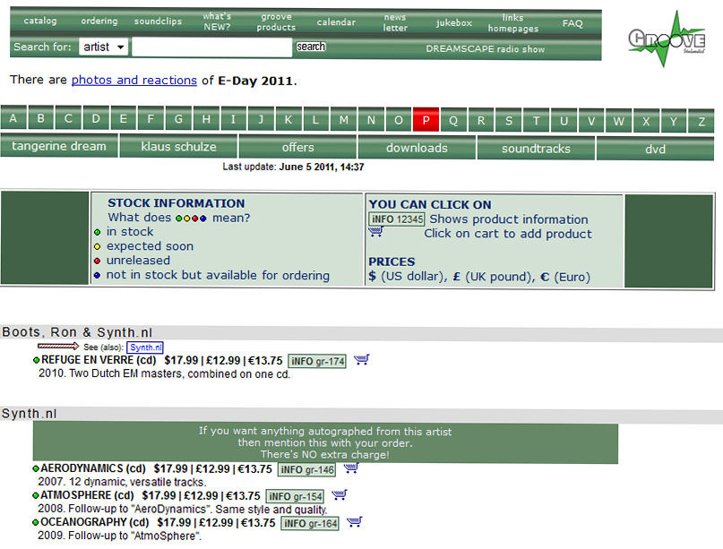Screen dimensions: 723x549
Task: Open the offers category
Action: [297, 147]
